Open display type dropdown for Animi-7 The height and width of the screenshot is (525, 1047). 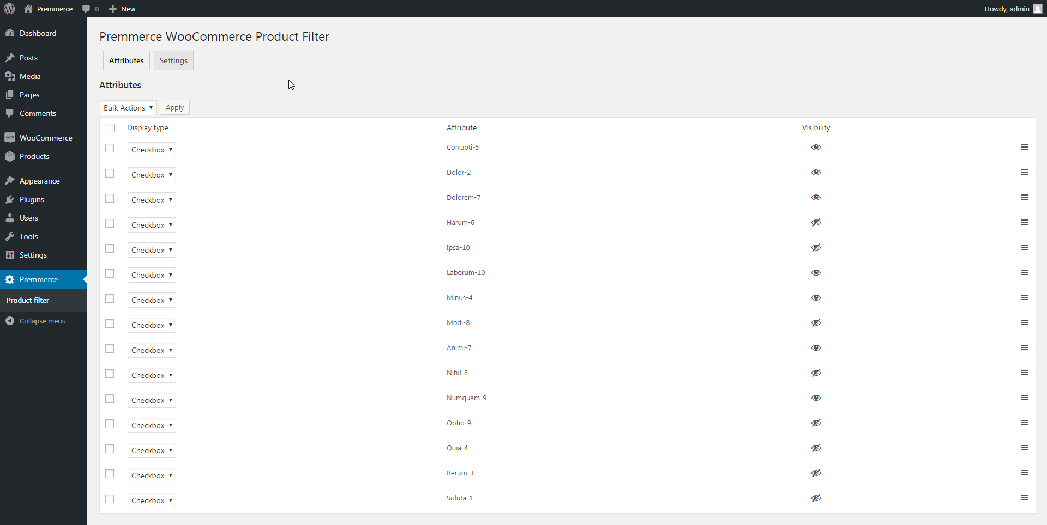(152, 350)
